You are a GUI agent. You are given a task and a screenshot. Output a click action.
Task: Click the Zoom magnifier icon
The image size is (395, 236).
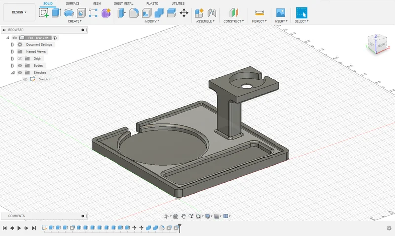point(191,216)
